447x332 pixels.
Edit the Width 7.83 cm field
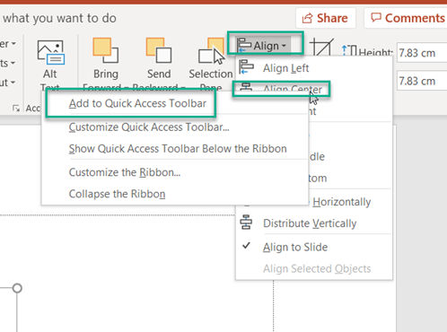[422, 81]
